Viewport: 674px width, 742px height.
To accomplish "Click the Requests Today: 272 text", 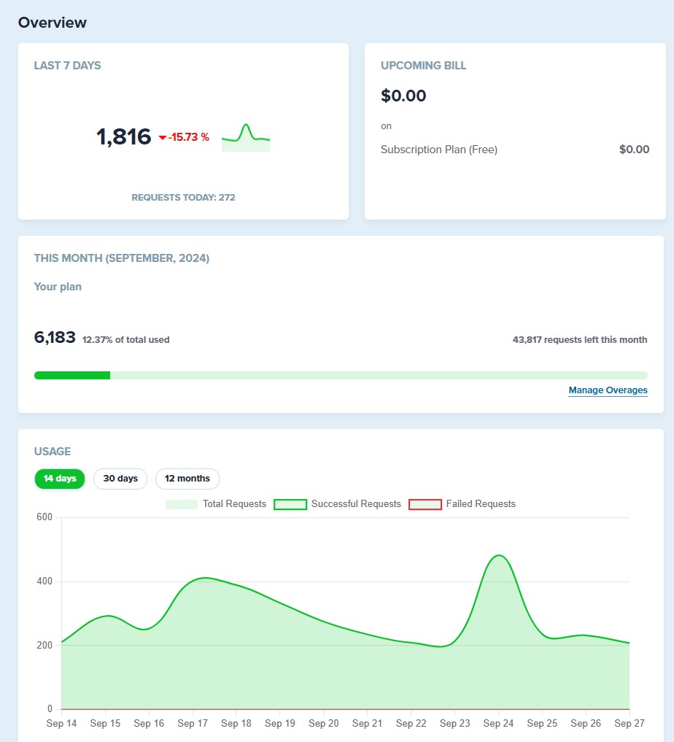I will [x=183, y=197].
